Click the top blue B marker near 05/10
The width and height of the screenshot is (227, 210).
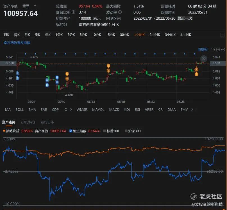coord(57,77)
